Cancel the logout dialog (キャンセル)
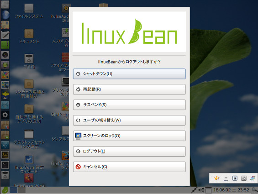This screenshot has width=258, height=194. tap(129, 167)
